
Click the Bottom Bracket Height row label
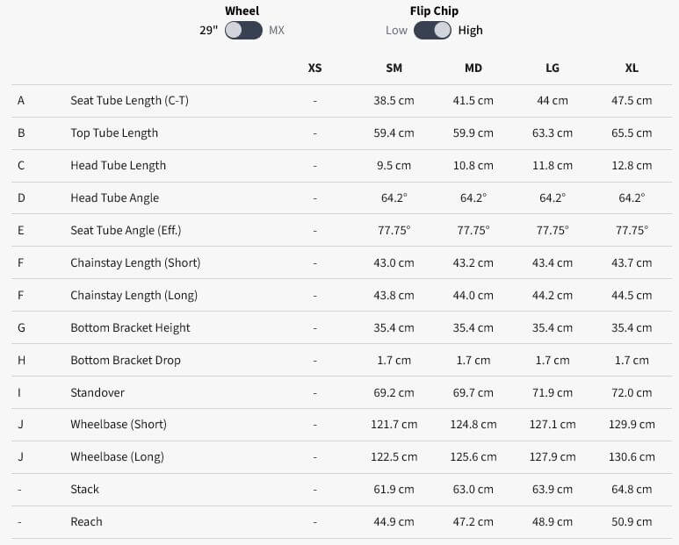click(130, 328)
